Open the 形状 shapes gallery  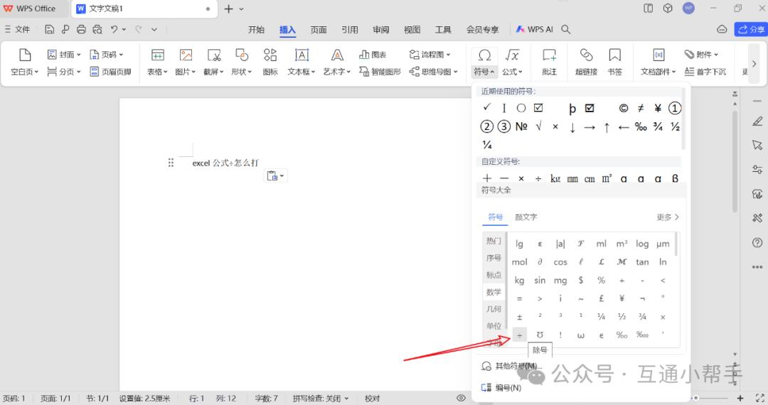pos(241,62)
